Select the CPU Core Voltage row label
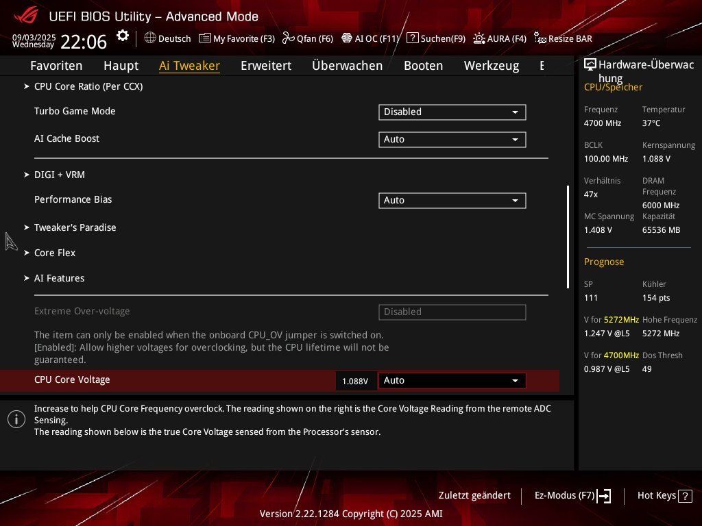 (x=72, y=379)
